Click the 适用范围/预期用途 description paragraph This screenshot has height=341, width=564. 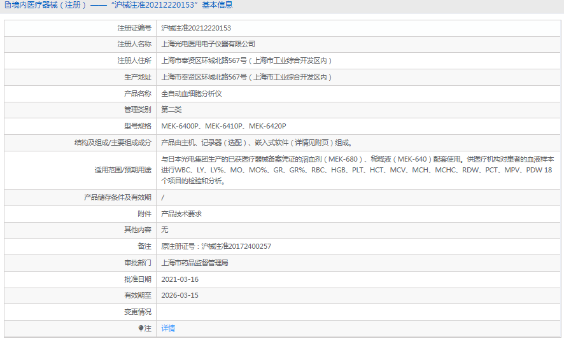pyautogui.click(x=357, y=170)
